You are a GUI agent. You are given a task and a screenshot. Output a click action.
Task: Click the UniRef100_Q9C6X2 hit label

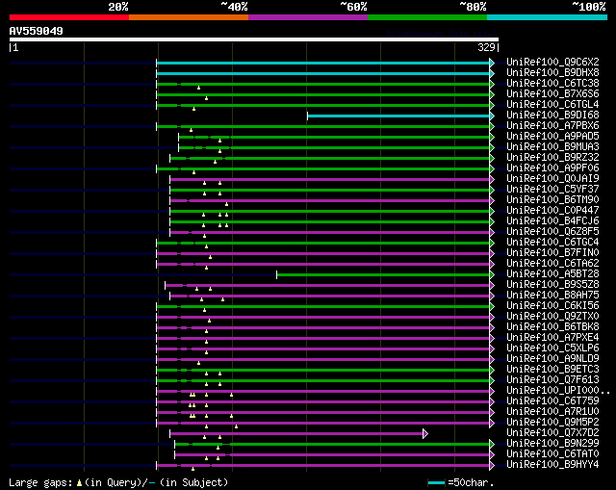(x=552, y=62)
